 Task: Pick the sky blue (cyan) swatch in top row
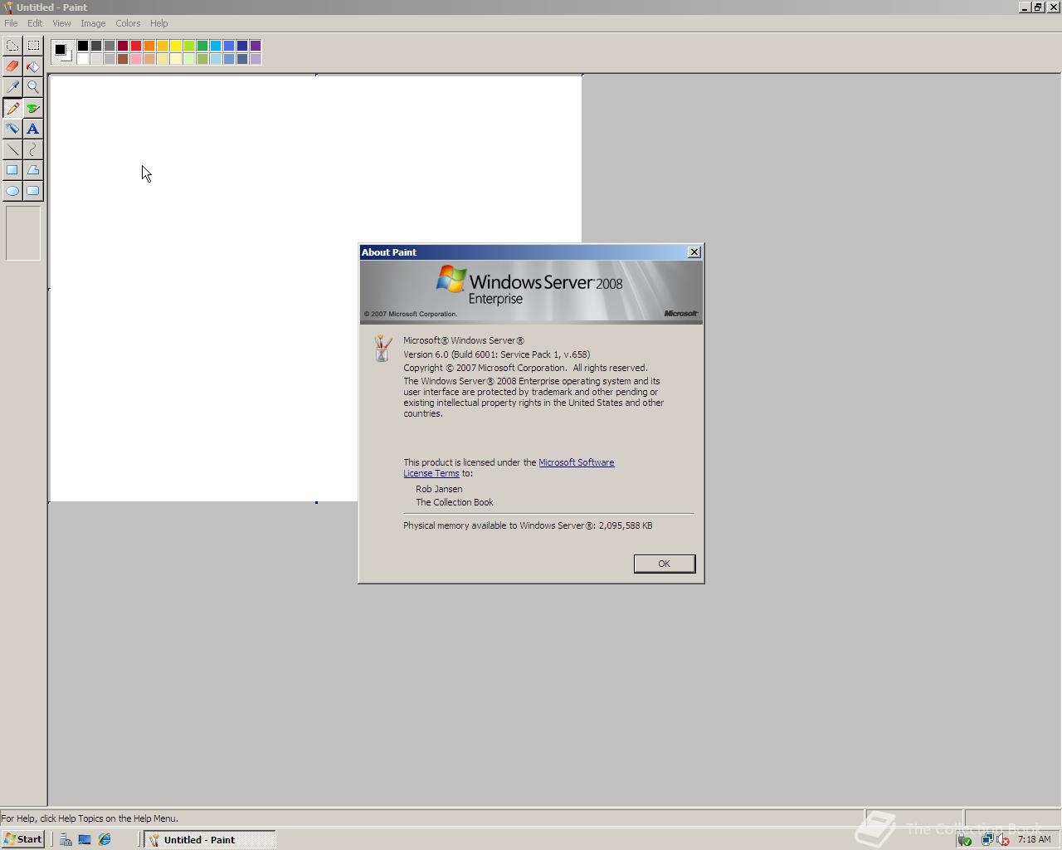pyautogui.click(x=216, y=46)
